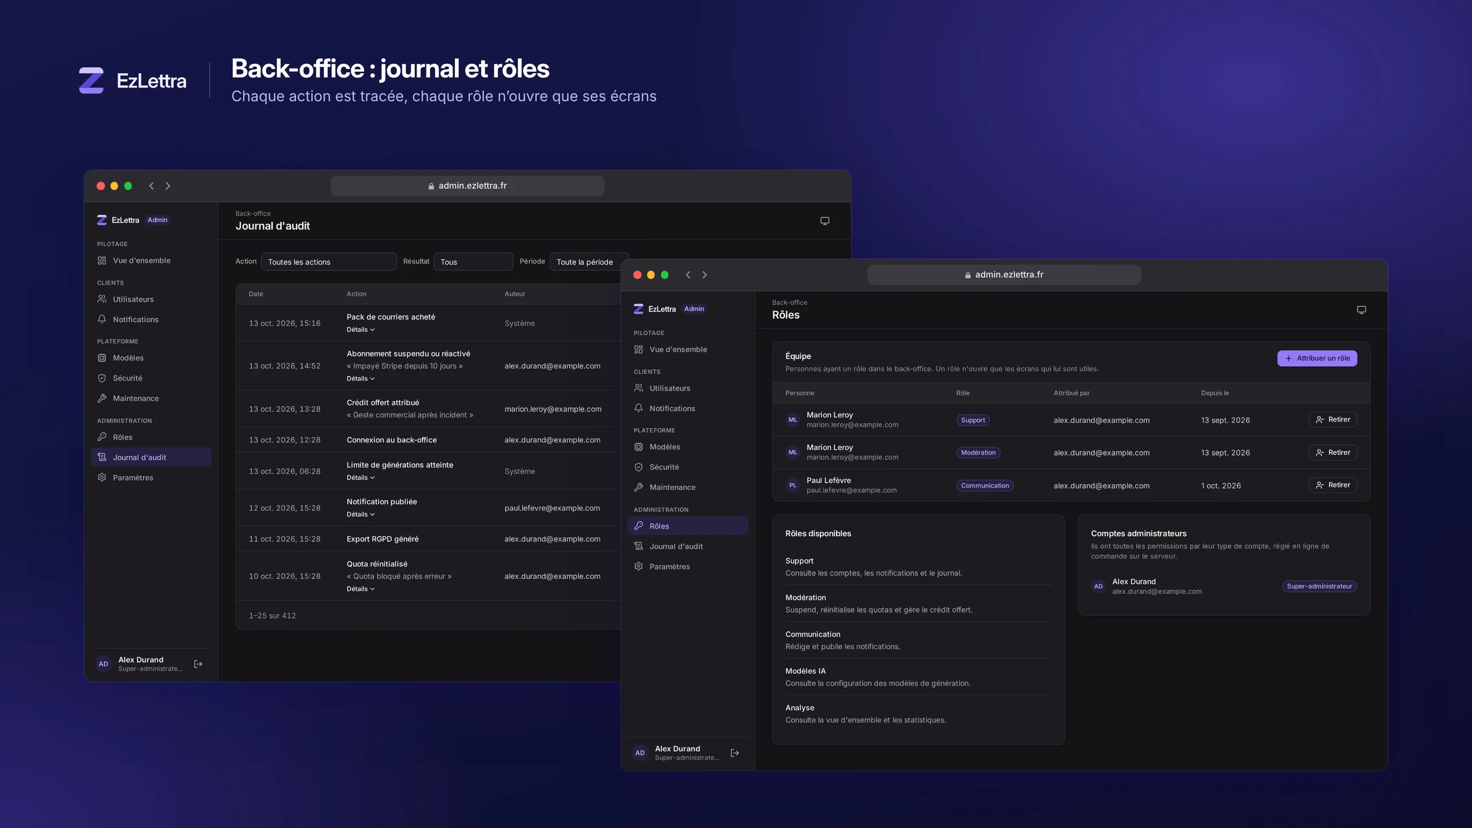Click the Communication role badge
The image size is (1472, 828).
click(984, 486)
